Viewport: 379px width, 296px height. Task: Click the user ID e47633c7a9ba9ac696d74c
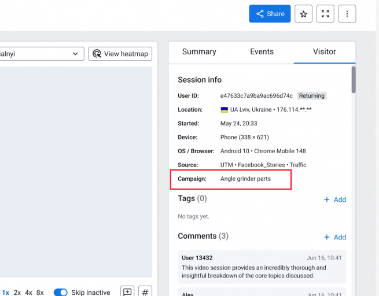256,96
